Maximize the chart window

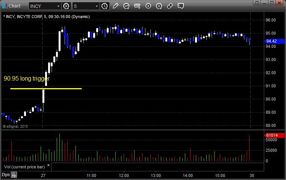pyautogui.click(x=272, y=3)
